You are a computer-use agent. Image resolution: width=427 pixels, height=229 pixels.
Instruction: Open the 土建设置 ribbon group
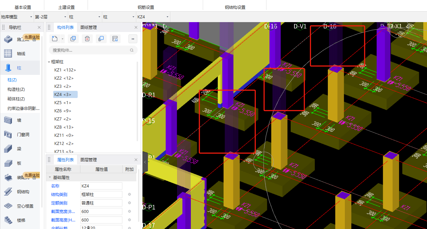coord(66,7)
